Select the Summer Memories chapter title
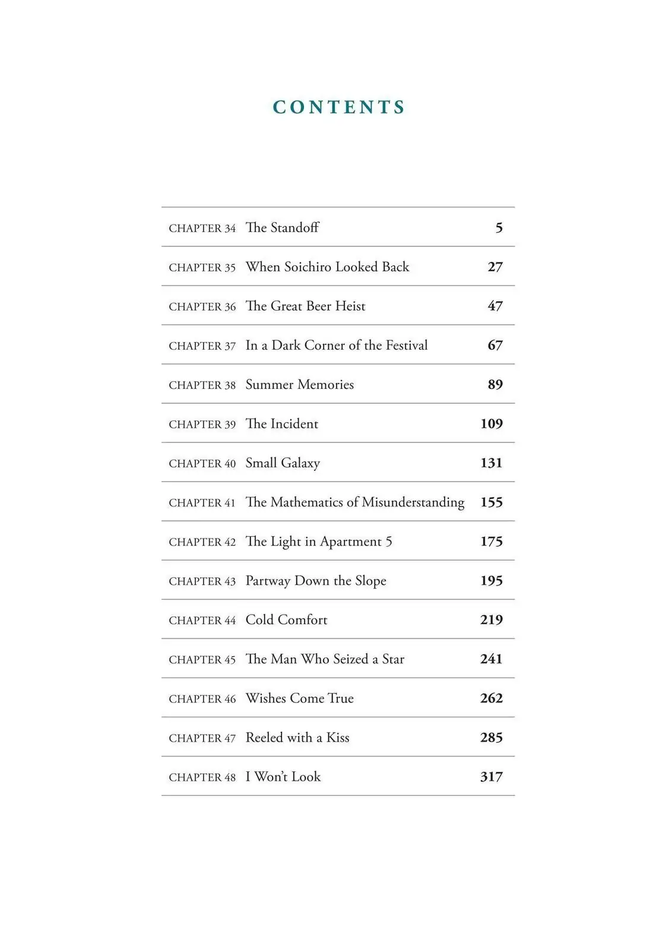The image size is (662, 950). [x=299, y=385]
